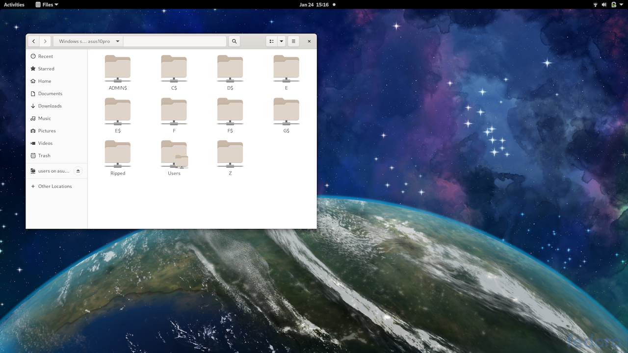Open the Activities overview
The image size is (628, 353).
click(x=14, y=4)
